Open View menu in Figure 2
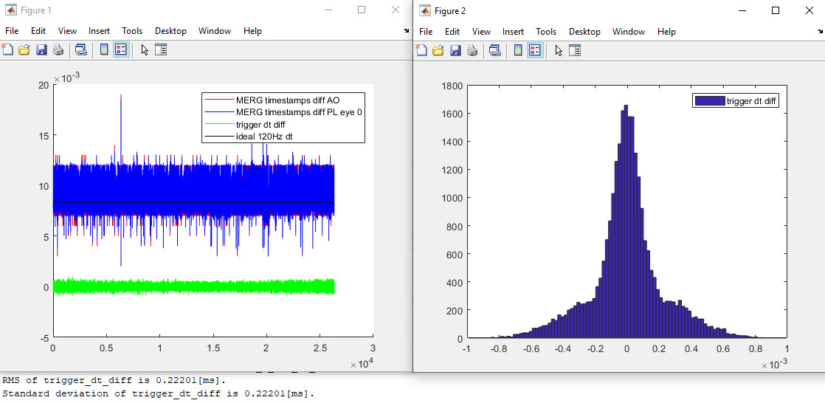 click(x=481, y=32)
